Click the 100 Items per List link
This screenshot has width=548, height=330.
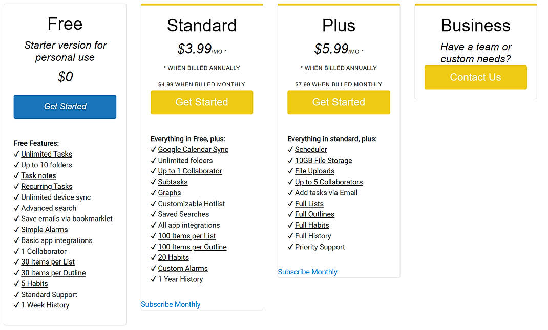(187, 236)
